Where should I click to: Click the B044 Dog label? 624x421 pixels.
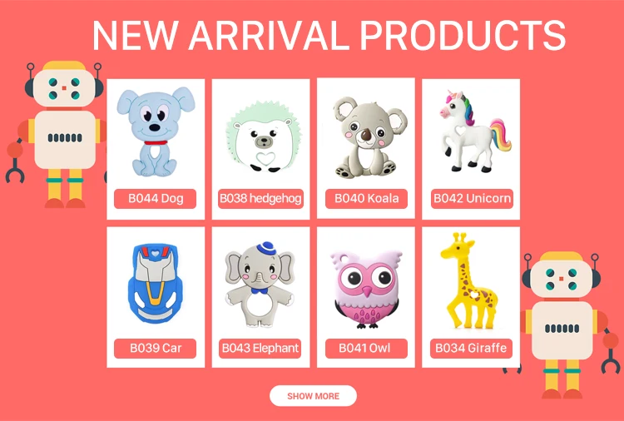pyautogui.click(x=156, y=199)
